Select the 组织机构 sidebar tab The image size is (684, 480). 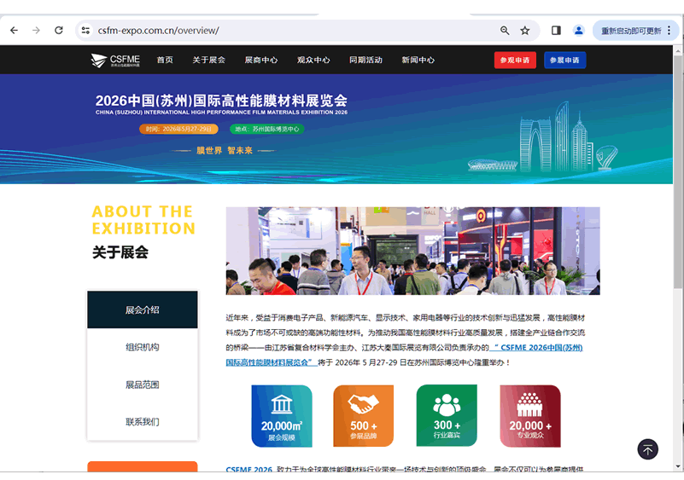tap(143, 347)
